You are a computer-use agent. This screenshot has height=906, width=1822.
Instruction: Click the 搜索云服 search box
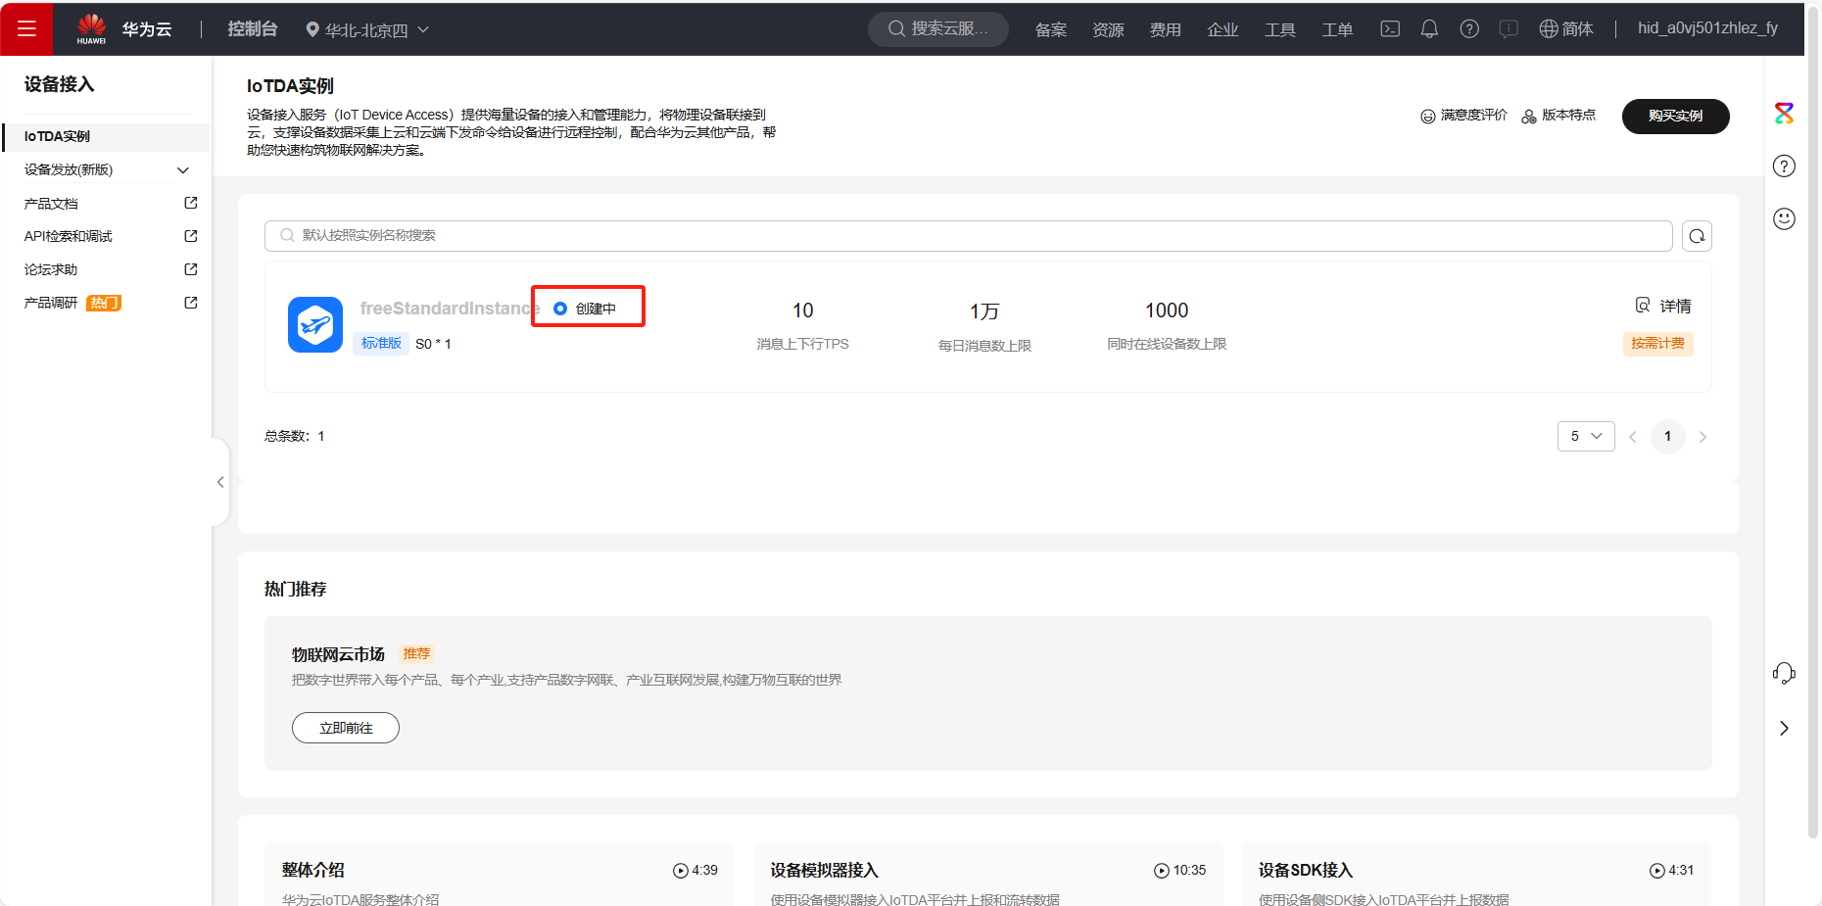coord(937,29)
